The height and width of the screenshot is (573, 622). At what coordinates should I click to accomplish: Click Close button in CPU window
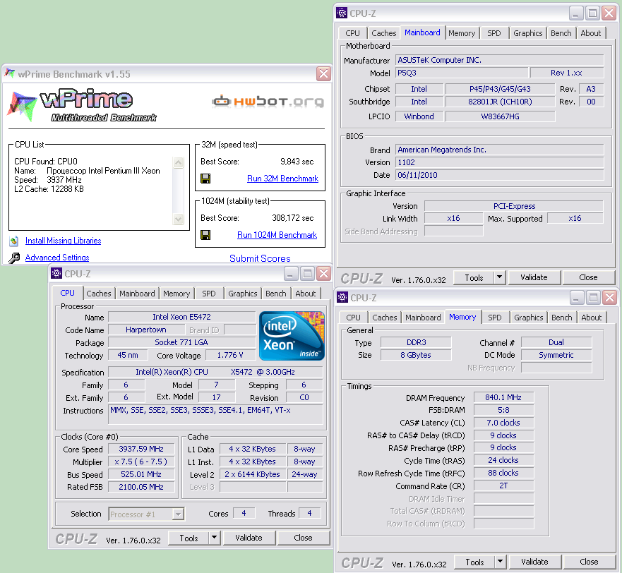pos(303,538)
